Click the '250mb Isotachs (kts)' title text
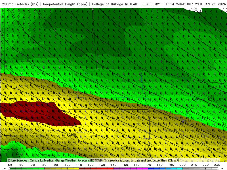Image resolution: width=227 pixels, height=170 pixels. [20, 4]
